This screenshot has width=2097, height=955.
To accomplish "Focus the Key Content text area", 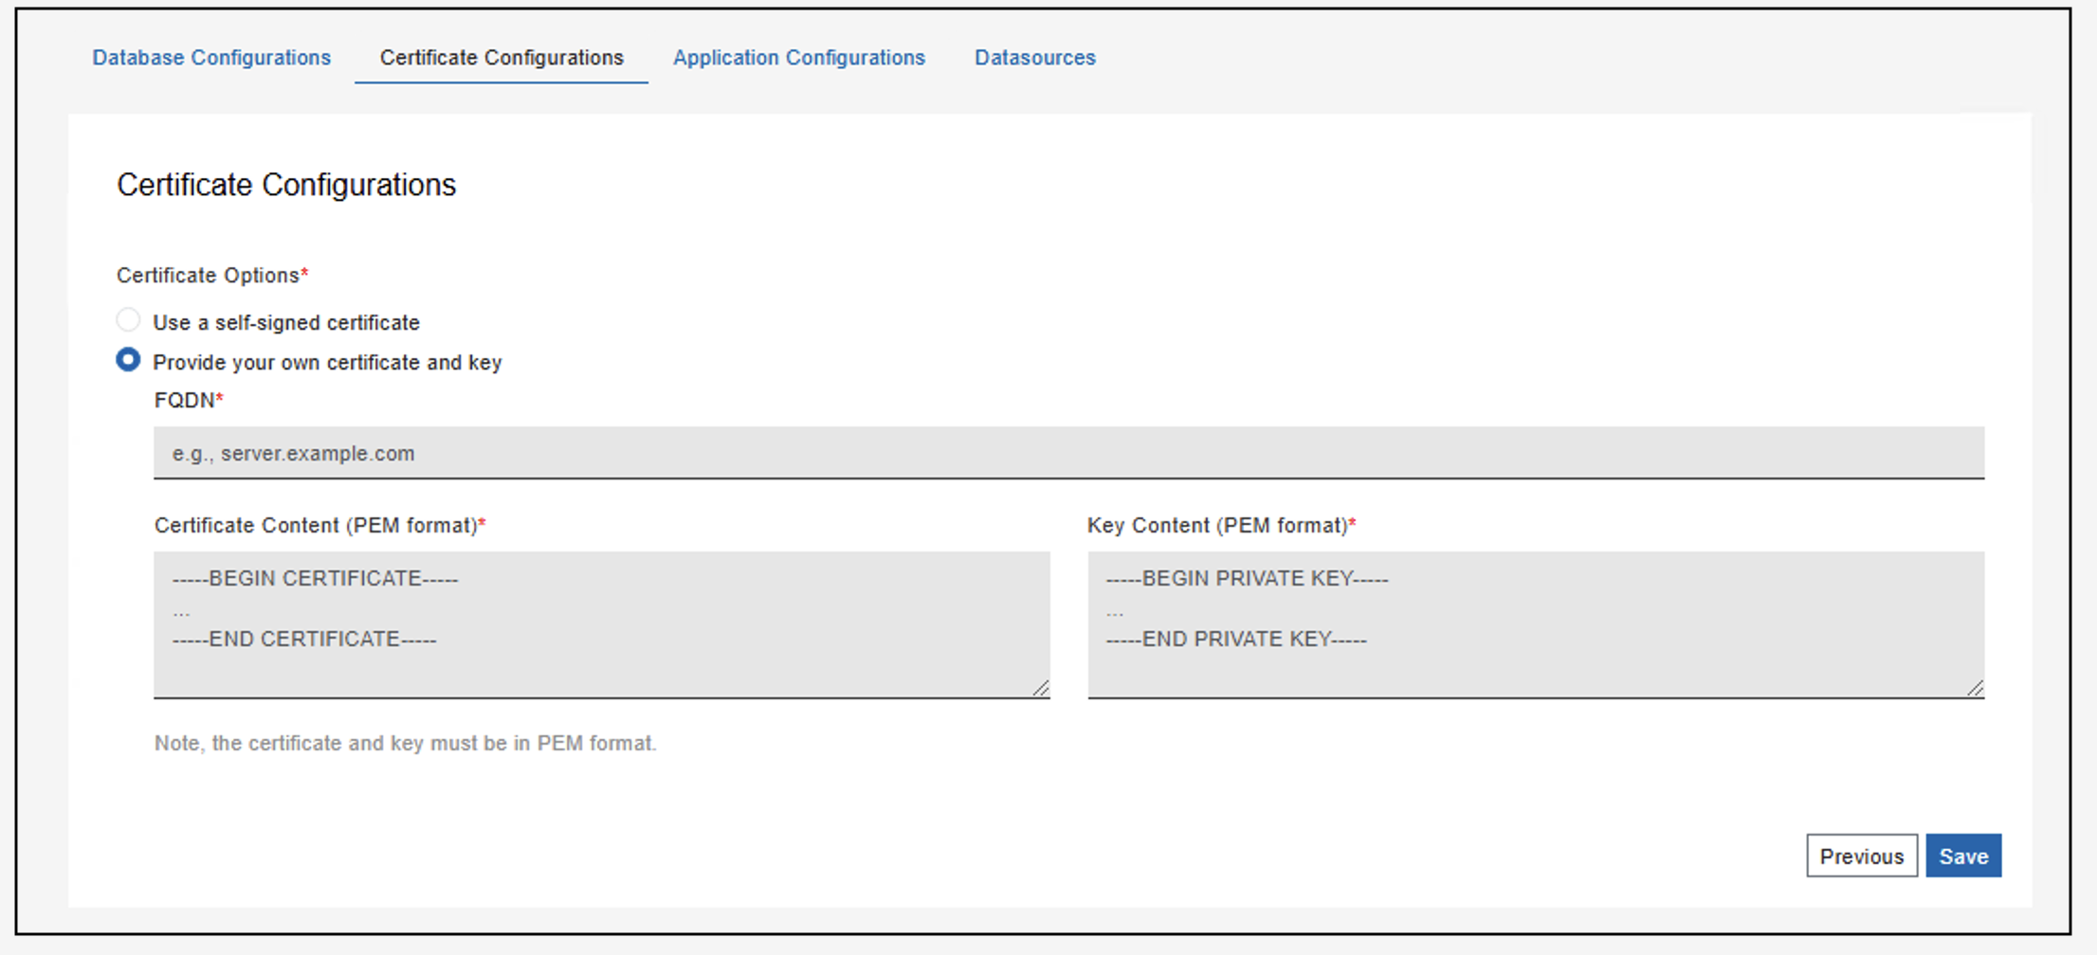I will click(x=1535, y=624).
